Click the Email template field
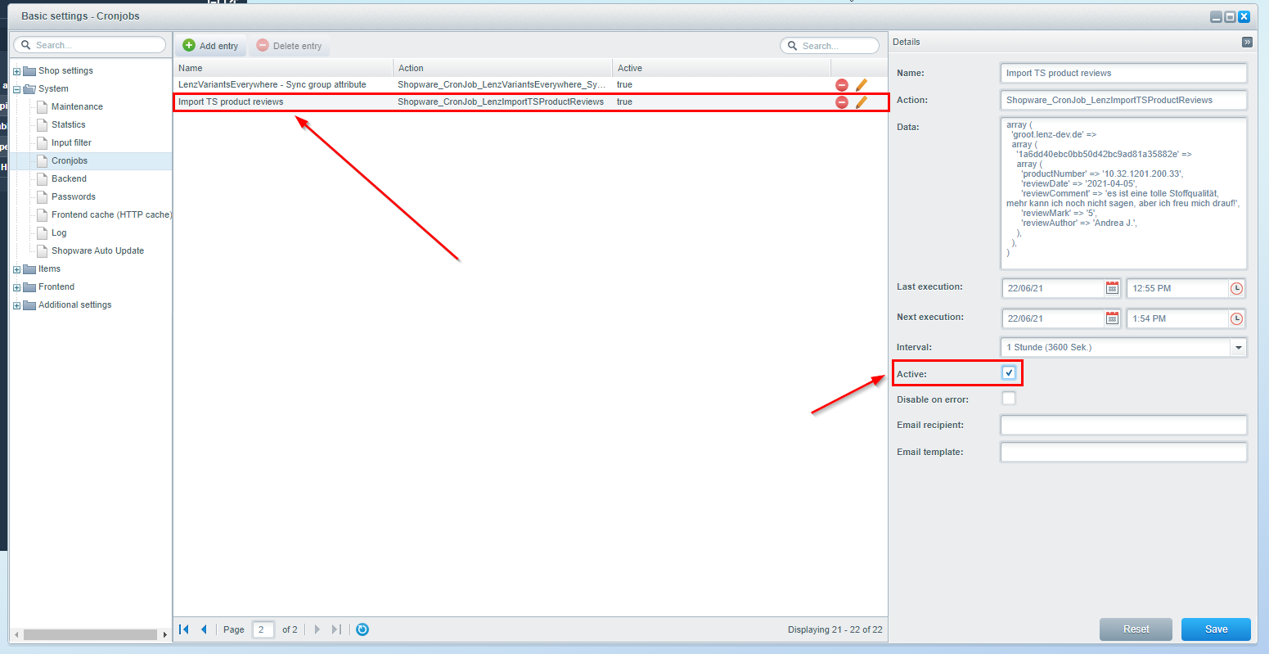Screen dimensions: 1269x654 pos(1123,452)
